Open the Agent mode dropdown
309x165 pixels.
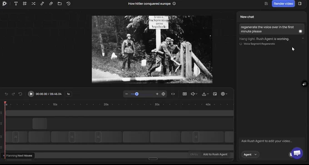(250, 155)
